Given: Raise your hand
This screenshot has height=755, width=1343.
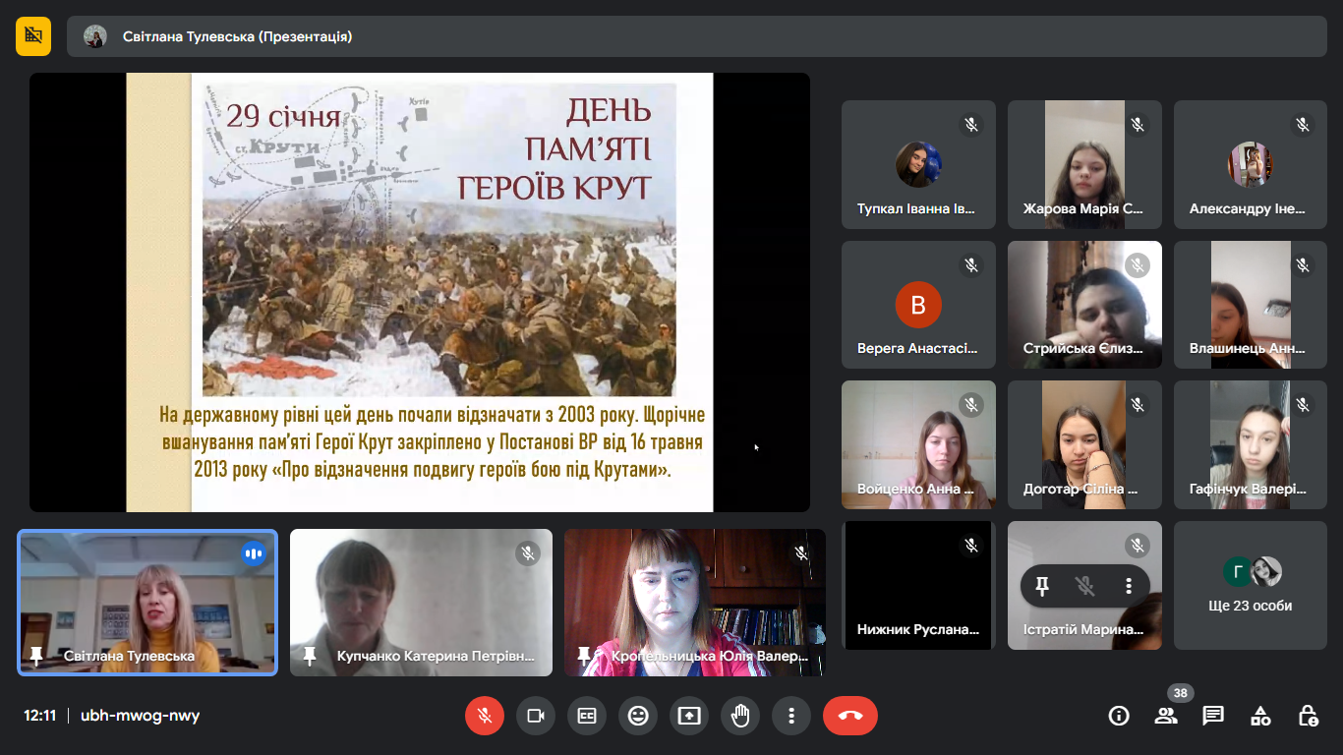Looking at the screenshot, I should pos(740,716).
